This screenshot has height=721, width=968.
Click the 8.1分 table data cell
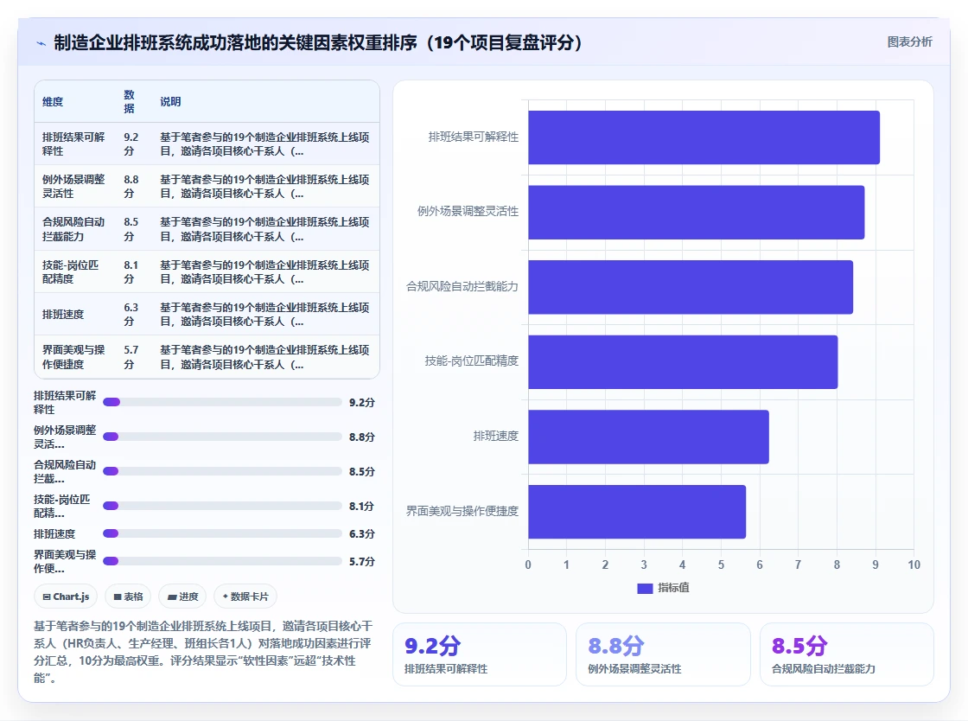click(134, 271)
